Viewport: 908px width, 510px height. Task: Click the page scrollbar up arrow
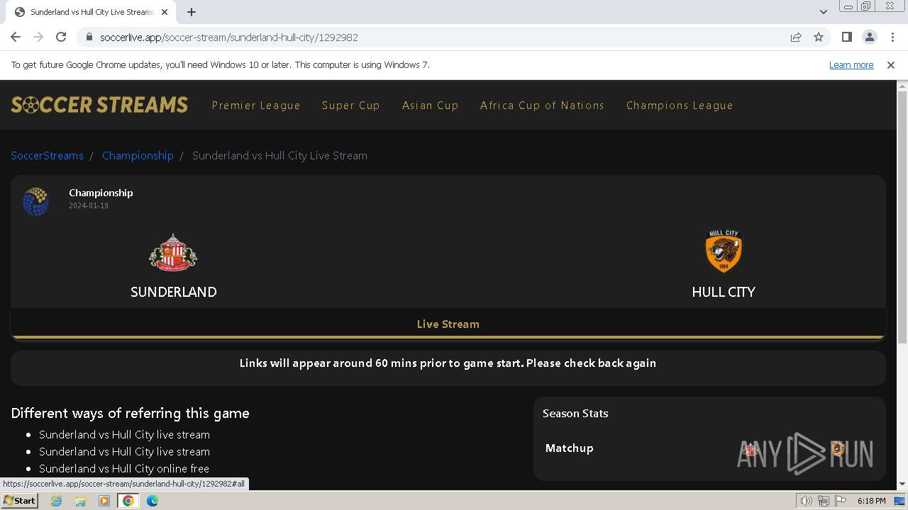click(902, 86)
